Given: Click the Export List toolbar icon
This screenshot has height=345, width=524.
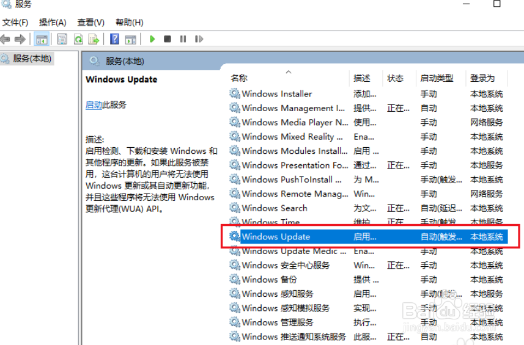Looking at the screenshot, I should click(x=94, y=39).
